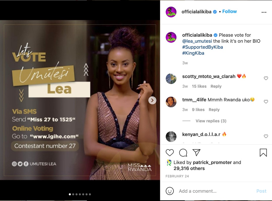Image resolution: width=272 pixels, height=201 pixels.
Task: Select the second carousel dot indicator
Action: point(73,194)
